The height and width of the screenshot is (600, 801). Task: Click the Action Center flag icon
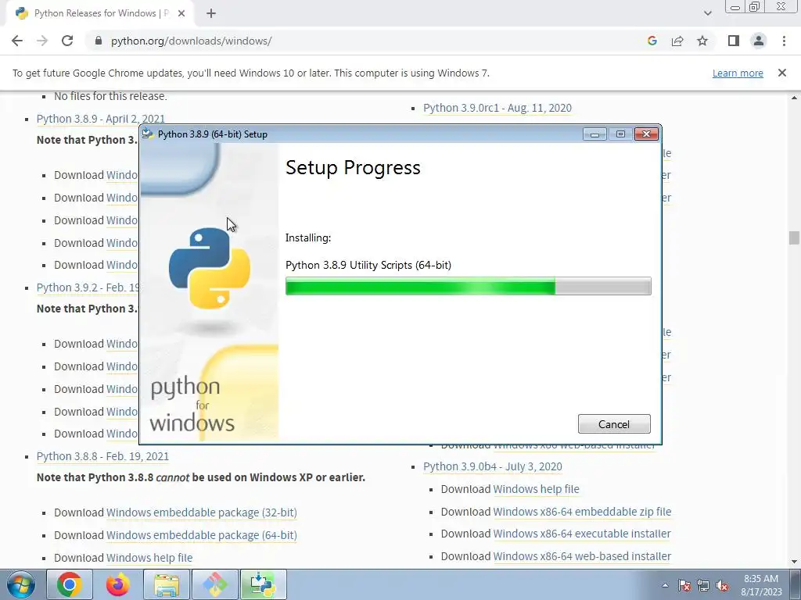click(684, 585)
